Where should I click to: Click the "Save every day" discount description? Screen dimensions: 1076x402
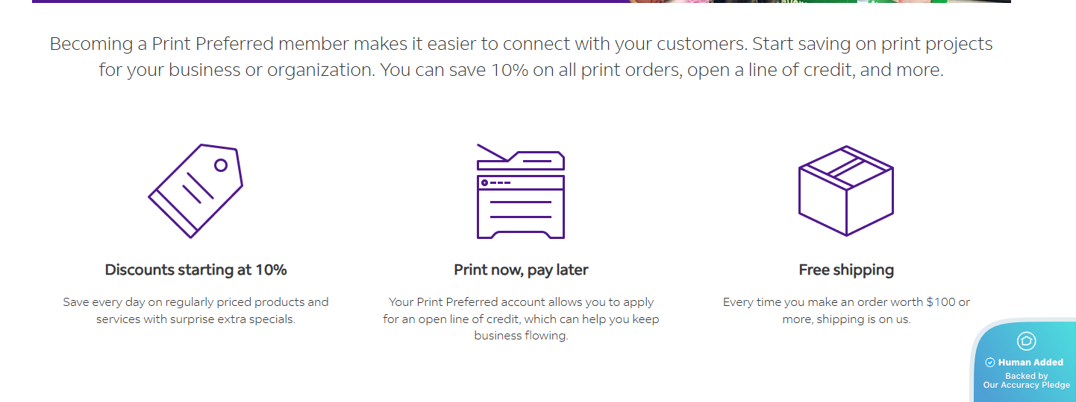click(x=196, y=302)
